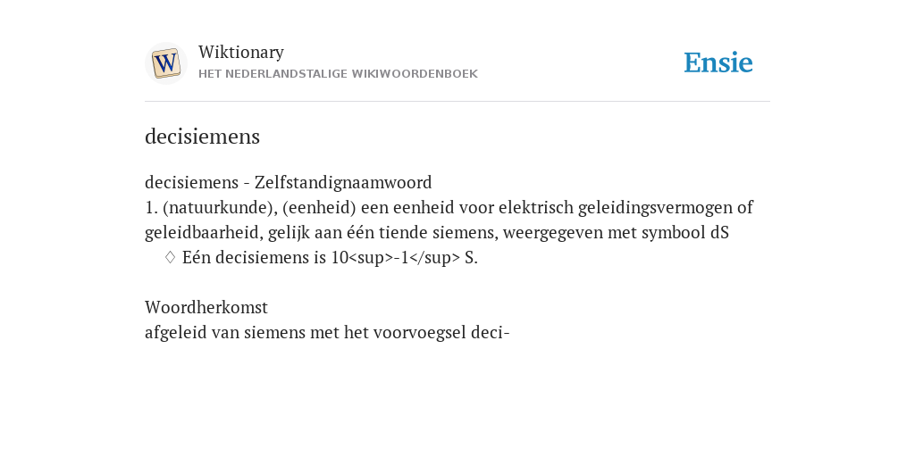
Task: Click the word '(eenheid)' in the definition
Action: [x=319, y=207]
